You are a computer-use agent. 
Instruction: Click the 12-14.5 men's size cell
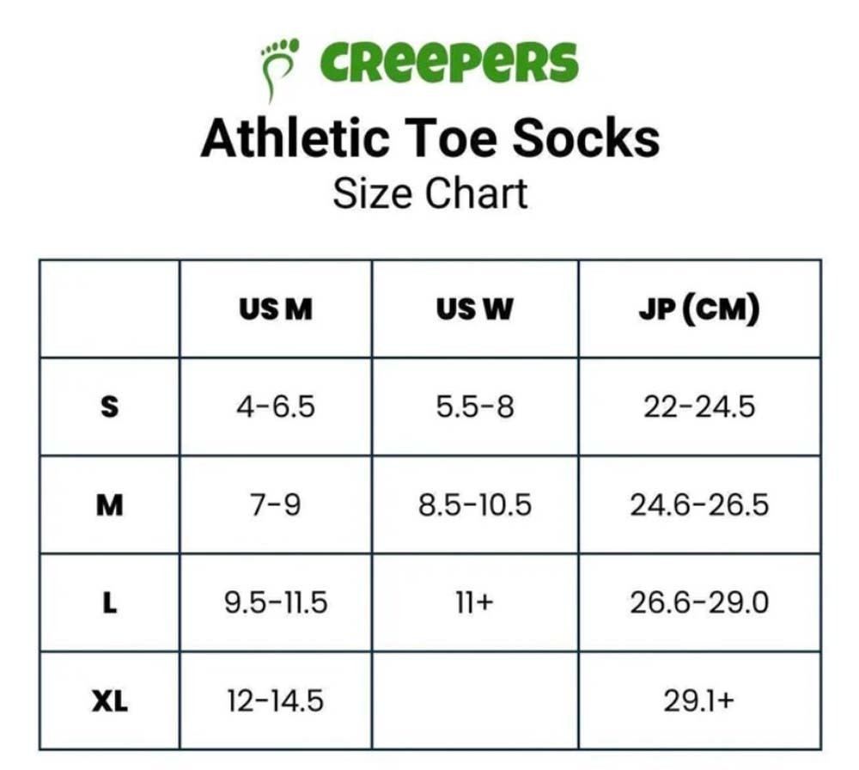click(x=276, y=701)
